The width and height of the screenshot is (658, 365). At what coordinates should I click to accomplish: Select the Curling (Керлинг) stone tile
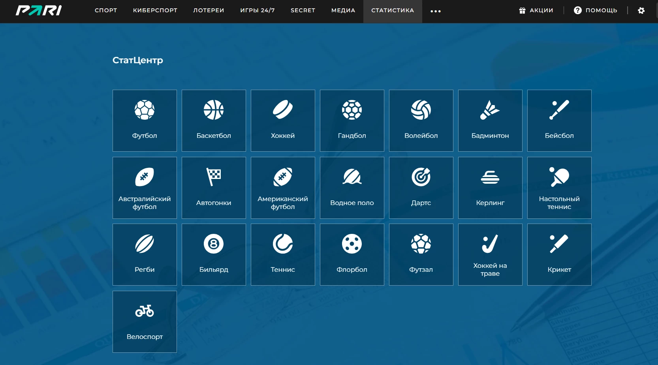tap(490, 188)
